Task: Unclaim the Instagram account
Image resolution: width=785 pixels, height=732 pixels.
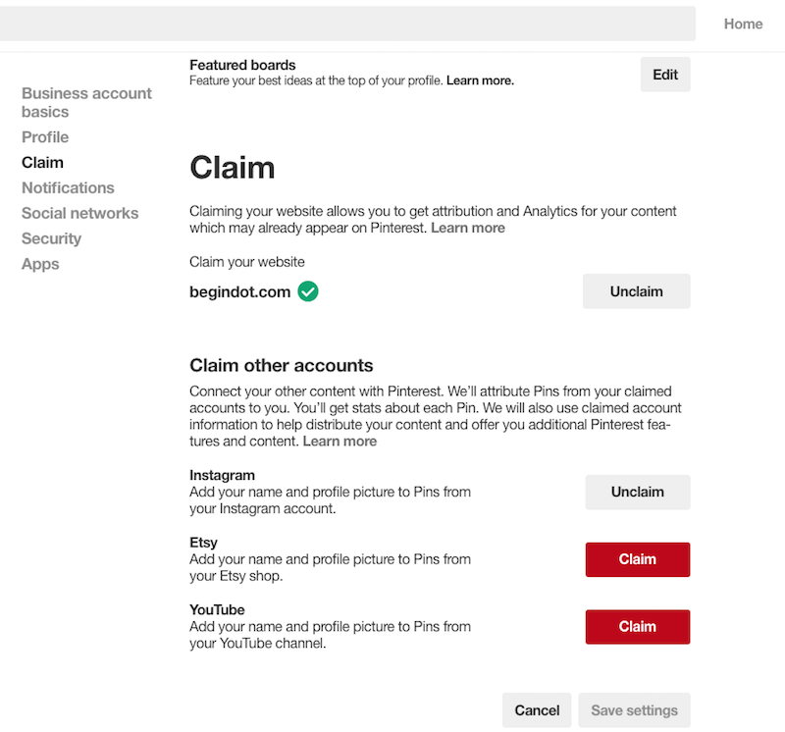Action: pyautogui.click(x=638, y=493)
